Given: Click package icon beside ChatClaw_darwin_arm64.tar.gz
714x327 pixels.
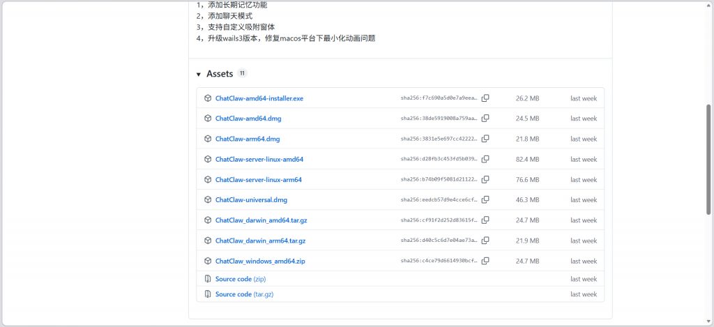Looking at the screenshot, I should tap(208, 241).
